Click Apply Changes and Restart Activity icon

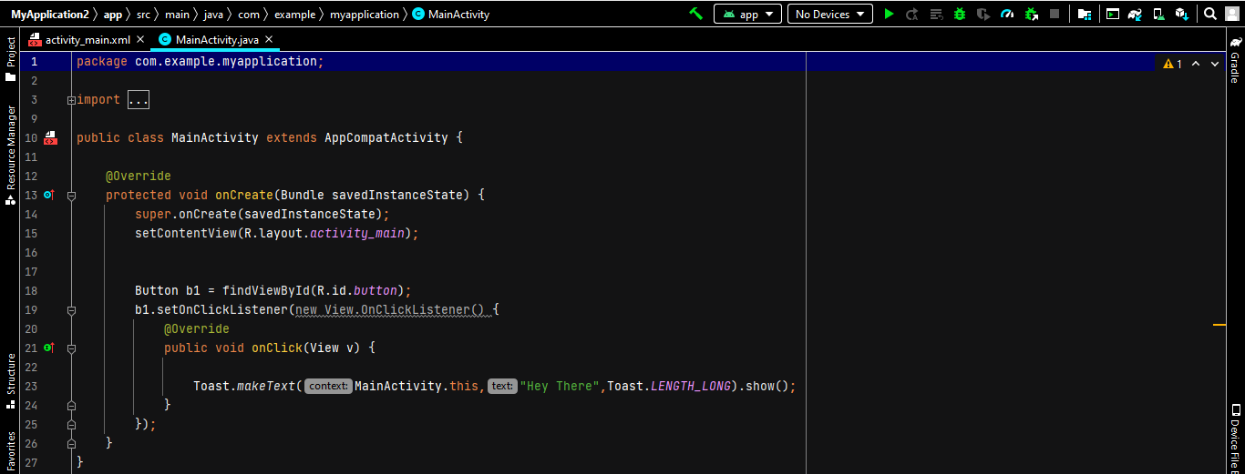click(911, 14)
